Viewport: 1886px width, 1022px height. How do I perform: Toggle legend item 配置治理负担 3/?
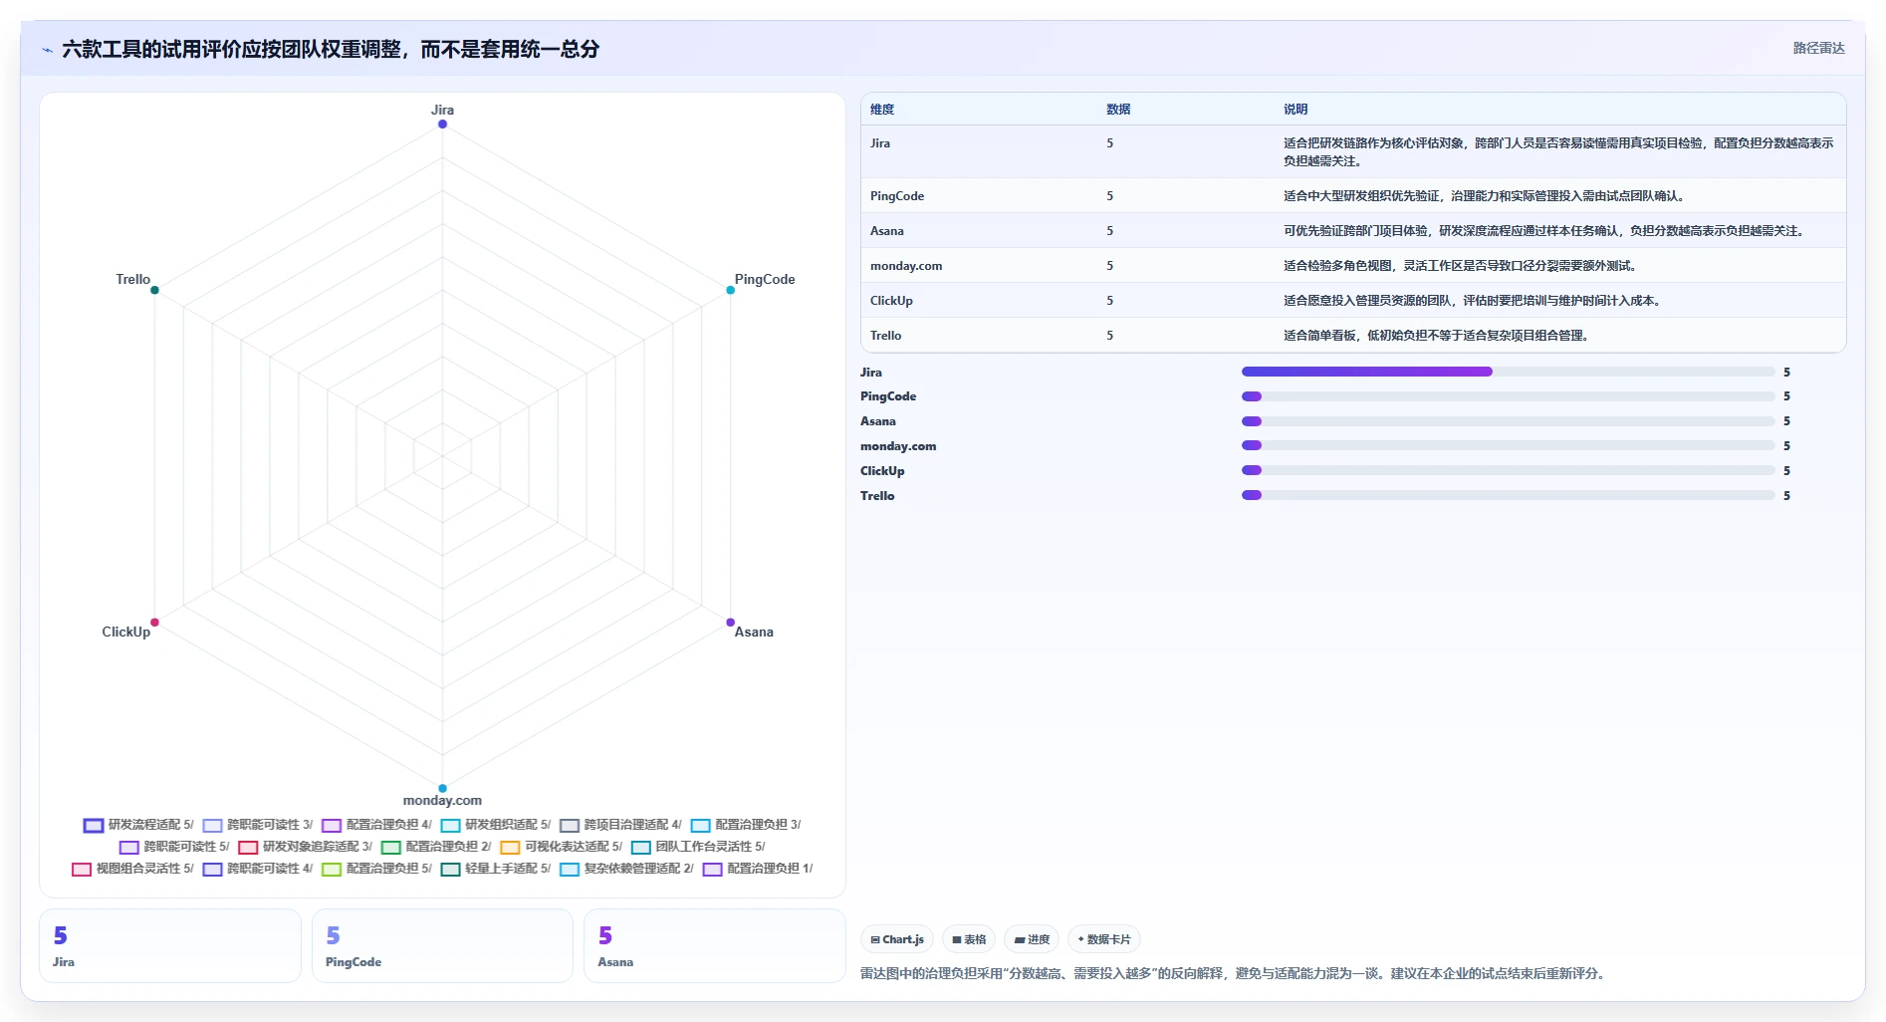click(x=746, y=825)
